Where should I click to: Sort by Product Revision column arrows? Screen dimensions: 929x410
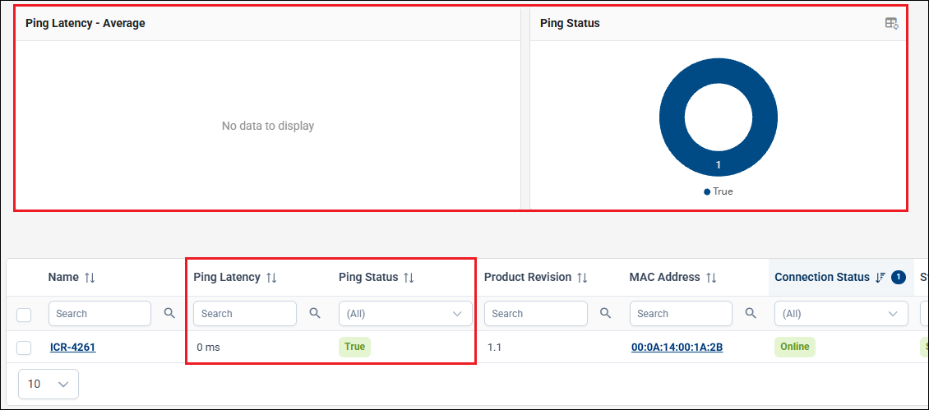coord(582,277)
